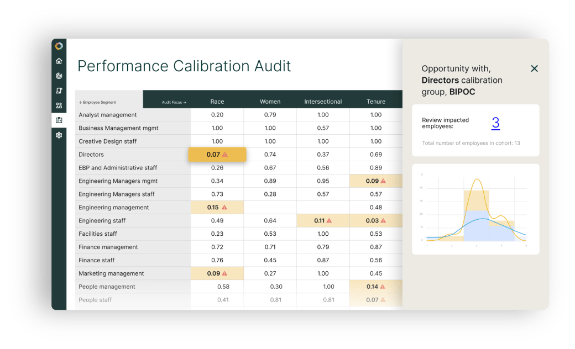Viewport: 575px width, 349px height.
Task: Click Analyst management Women value 0.79
Action: (x=270, y=115)
